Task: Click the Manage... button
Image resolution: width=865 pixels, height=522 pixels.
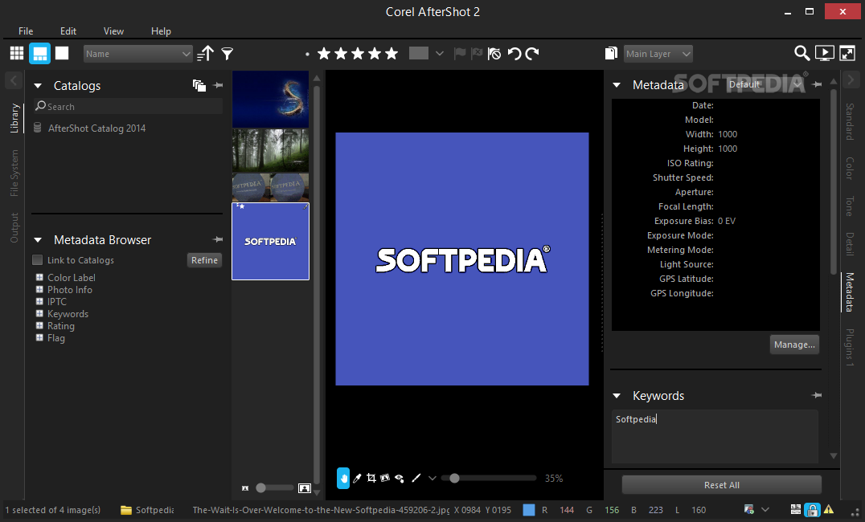Action: pyautogui.click(x=794, y=345)
